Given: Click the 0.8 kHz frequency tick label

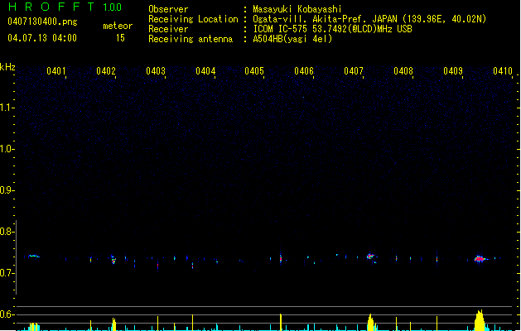Looking at the screenshot, I should coord(7,232).
